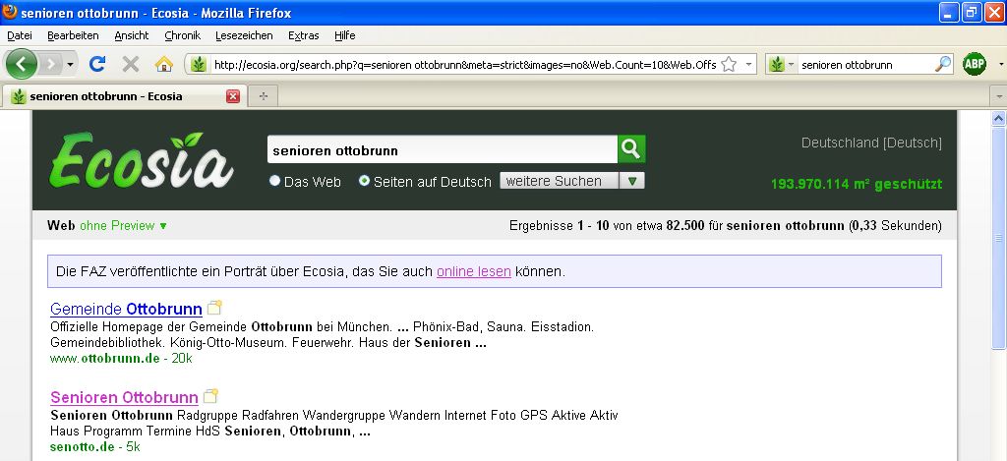The image size is (1007, 461).
Task: Click into the Ecosia search input field
Action: (443, 149)
